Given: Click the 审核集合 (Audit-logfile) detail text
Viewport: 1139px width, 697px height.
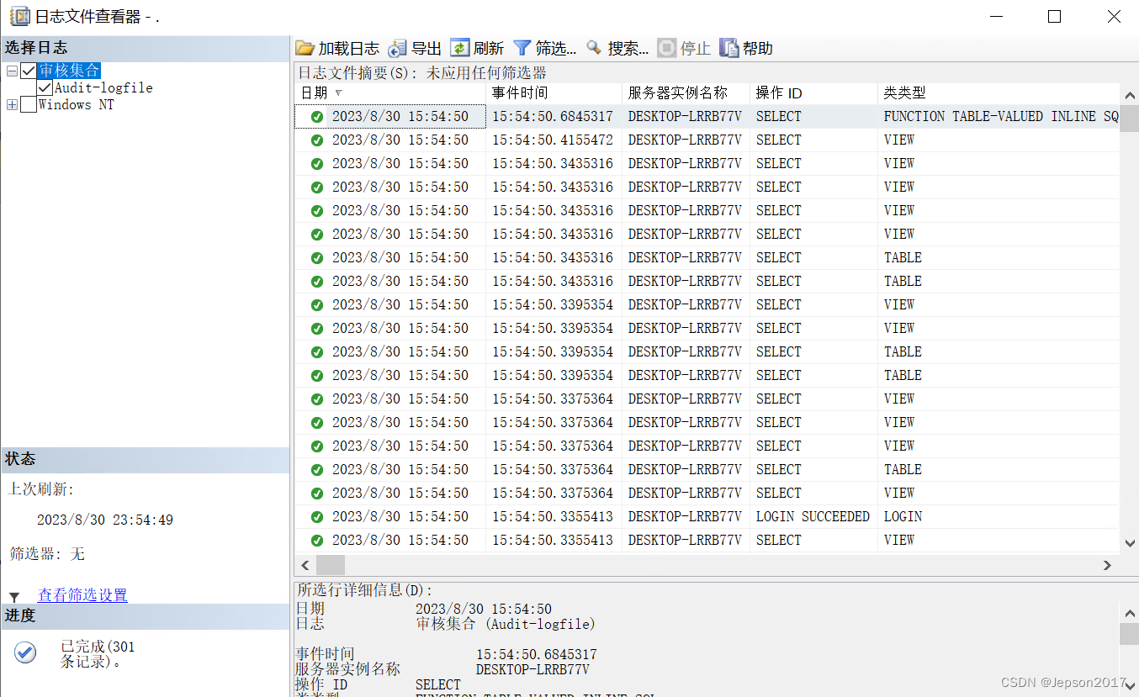Looking at the screenshot, I should 506,624.
